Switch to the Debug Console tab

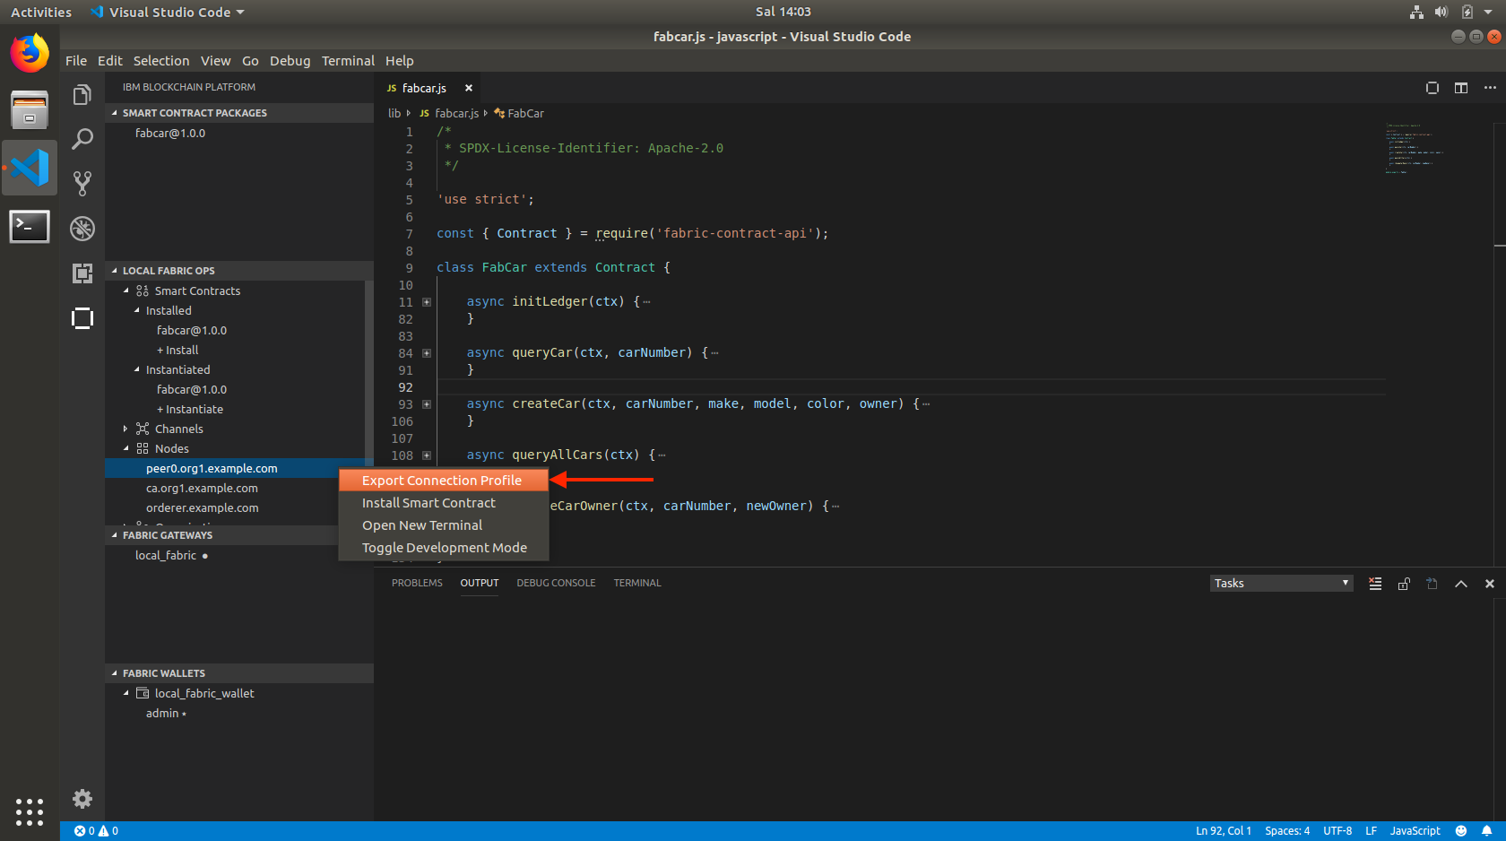(x=556, y=583)
